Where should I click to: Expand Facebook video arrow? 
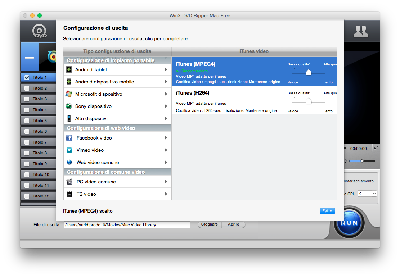coord(166,138)
